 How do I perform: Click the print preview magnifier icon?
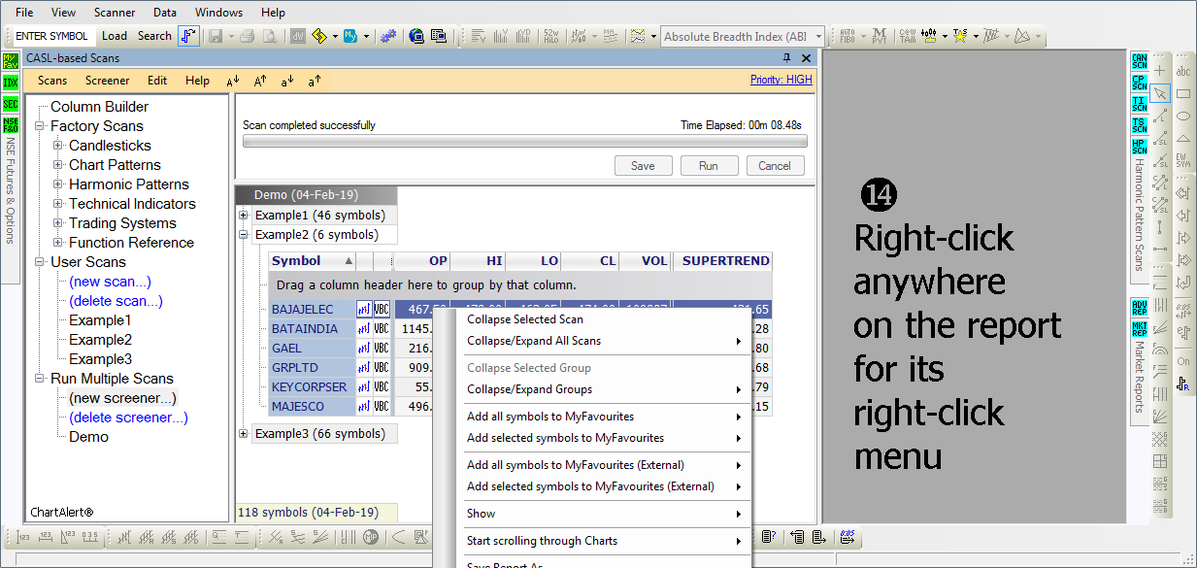269,36
